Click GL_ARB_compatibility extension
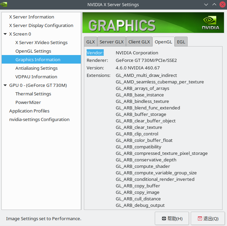The height and width of the screenshot is (226, 227). (138, 147)
